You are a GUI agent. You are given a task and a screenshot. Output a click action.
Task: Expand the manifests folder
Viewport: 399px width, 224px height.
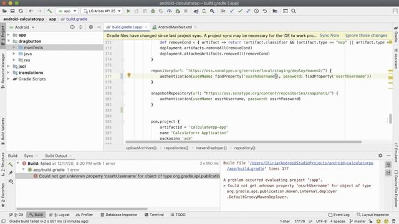point(14,47)
